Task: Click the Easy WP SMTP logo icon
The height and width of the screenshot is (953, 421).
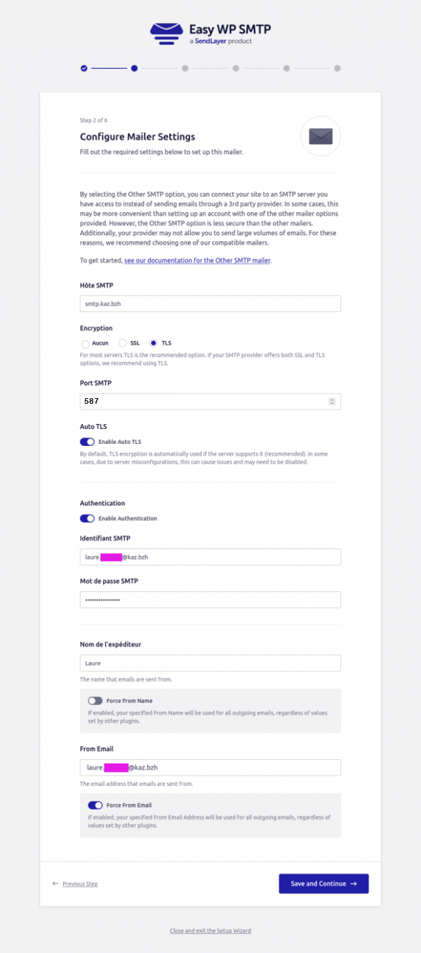Action: tap(166, 33)
